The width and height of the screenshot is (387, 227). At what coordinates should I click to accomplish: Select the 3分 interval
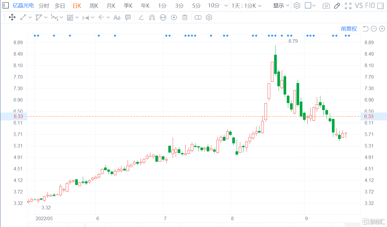click(179, 6)
